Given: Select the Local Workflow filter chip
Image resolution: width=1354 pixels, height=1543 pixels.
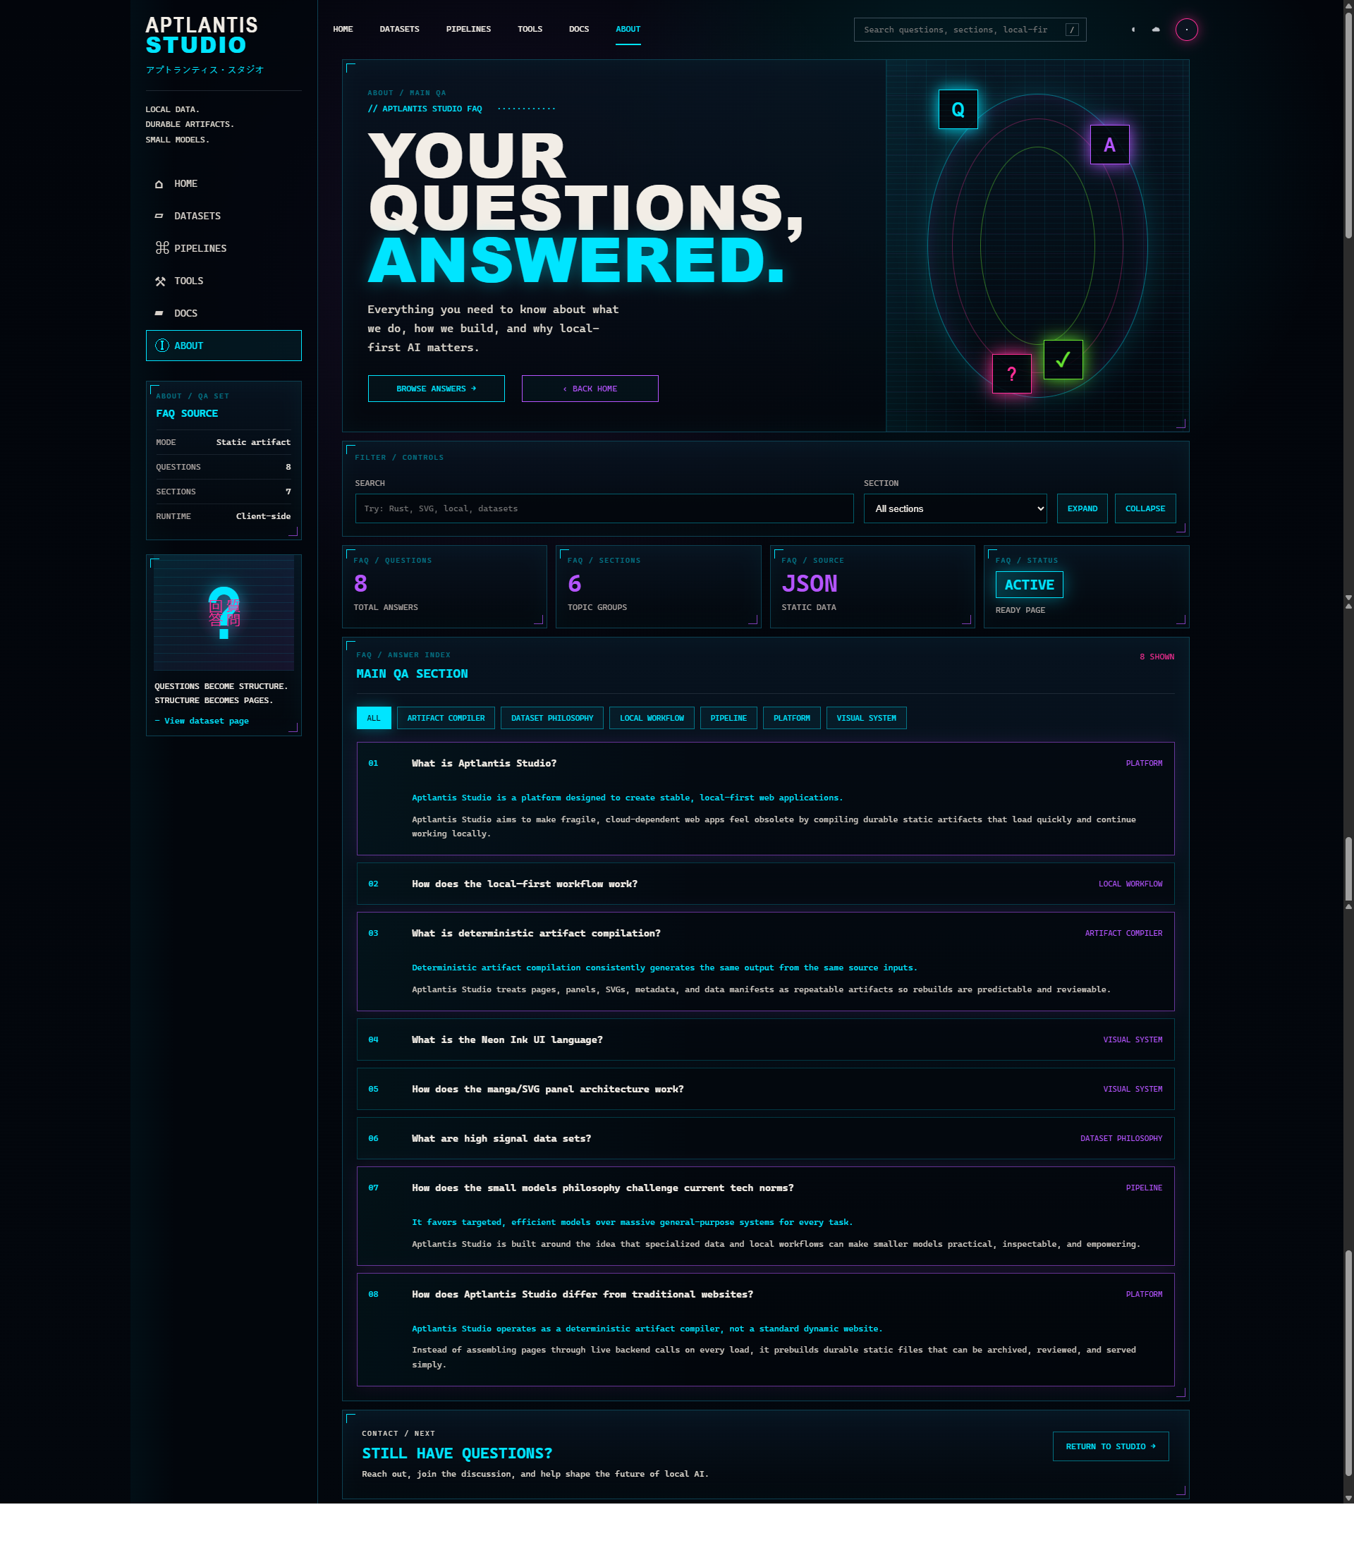Looking at the screenshot, I should [x=652, y=719].
